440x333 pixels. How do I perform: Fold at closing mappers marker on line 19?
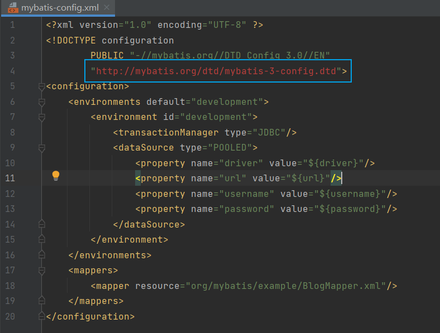point(41,301)
